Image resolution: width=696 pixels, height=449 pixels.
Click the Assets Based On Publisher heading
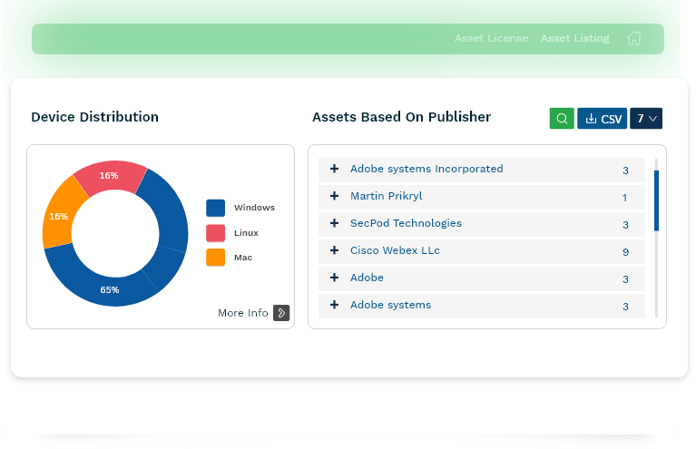tap(401, 117)
